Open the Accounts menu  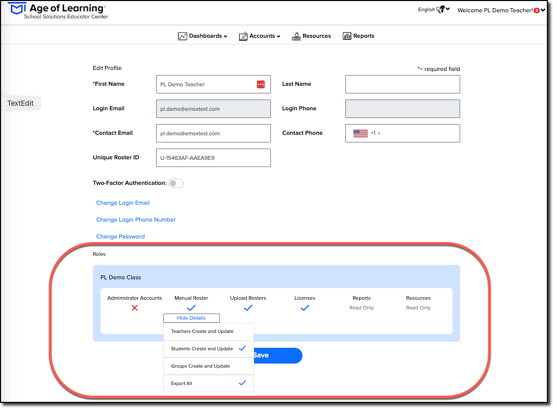260,36
